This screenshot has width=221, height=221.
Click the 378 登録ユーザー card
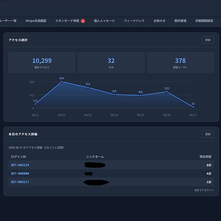180,63
